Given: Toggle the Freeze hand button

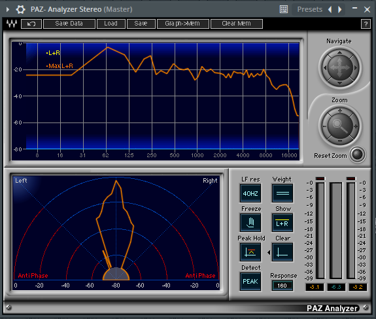Looking at the screenshot, I should tap(250, 223).
